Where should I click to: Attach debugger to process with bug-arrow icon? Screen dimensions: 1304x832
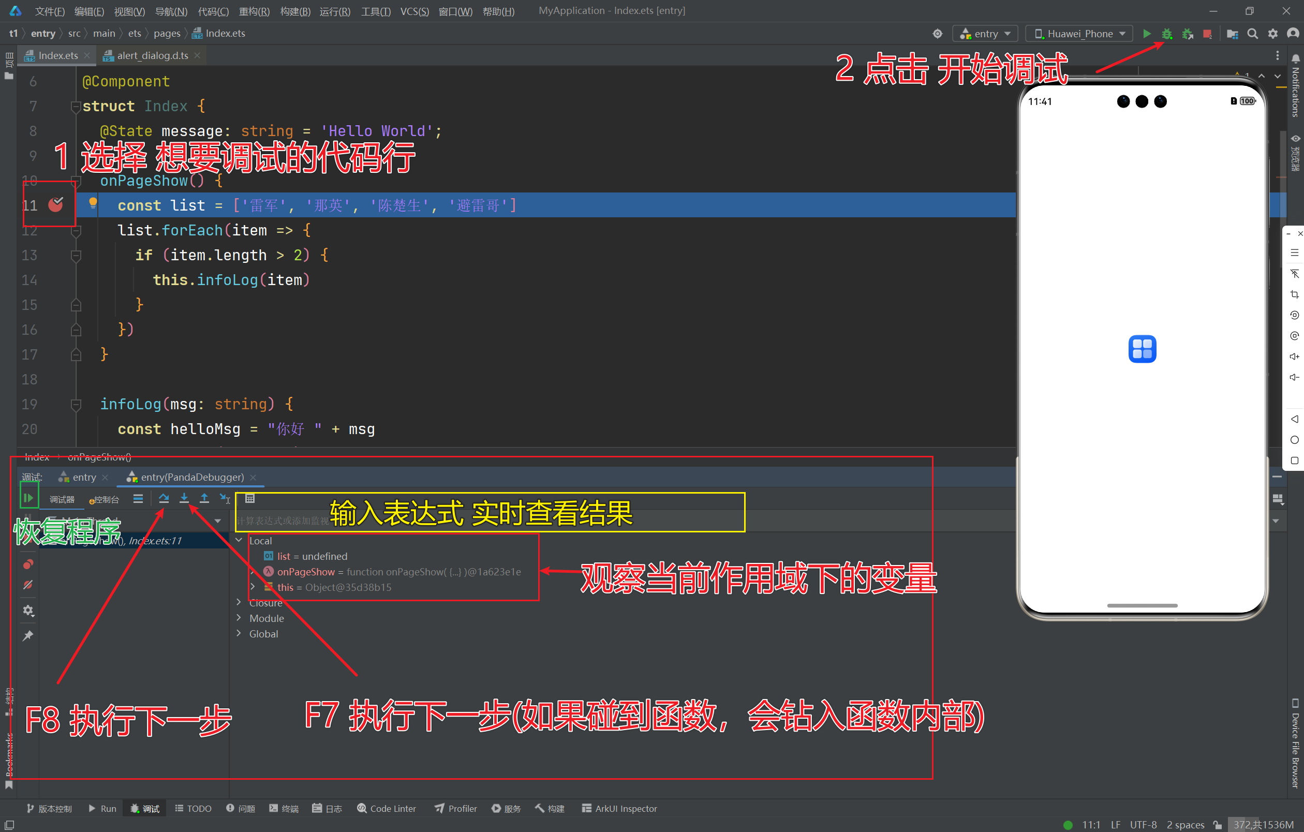(1188, 34)
